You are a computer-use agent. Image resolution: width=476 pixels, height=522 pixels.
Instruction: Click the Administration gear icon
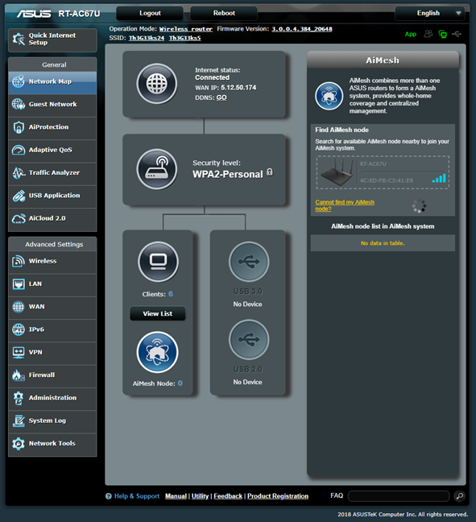(19, 398)
